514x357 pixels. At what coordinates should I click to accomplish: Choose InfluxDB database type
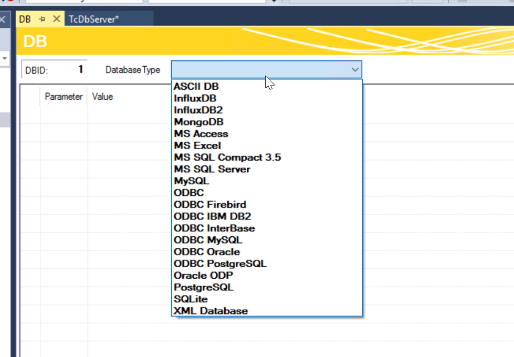(267, 98)
